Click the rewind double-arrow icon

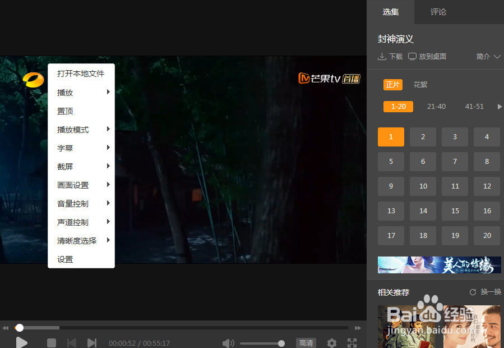click(x=6, y=328)
